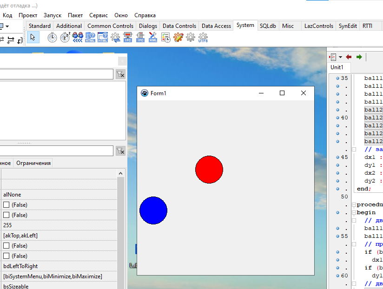Screen dimensions: 383x289
Task: Click the green jump forward arrow in editor
Action: pyautogui.click(x=359, y=57)
